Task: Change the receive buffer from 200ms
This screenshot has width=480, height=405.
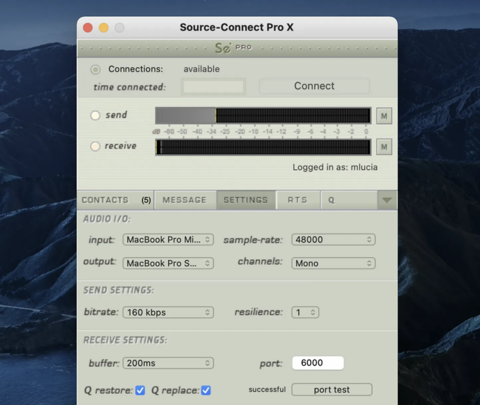Action: (168, 363)
